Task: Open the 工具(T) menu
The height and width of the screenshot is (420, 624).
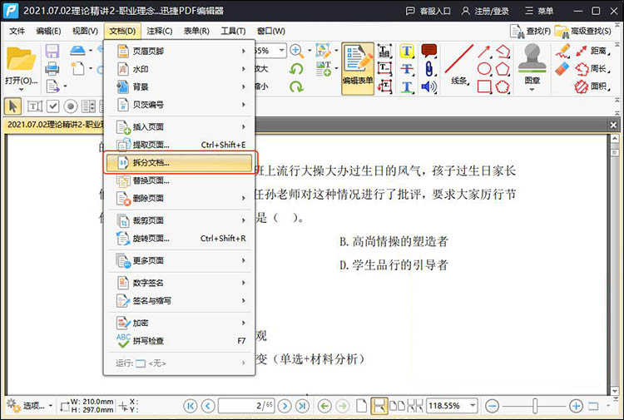Action: (x=233, y=31)
